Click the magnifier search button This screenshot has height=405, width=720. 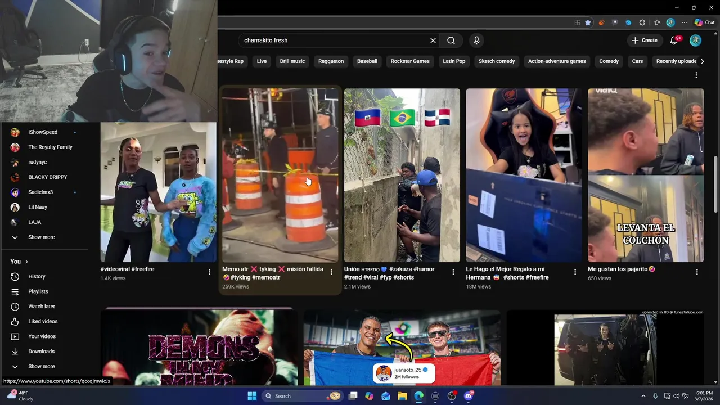[451, 40]
